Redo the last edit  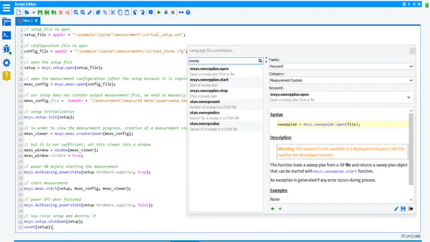(142, 12)
